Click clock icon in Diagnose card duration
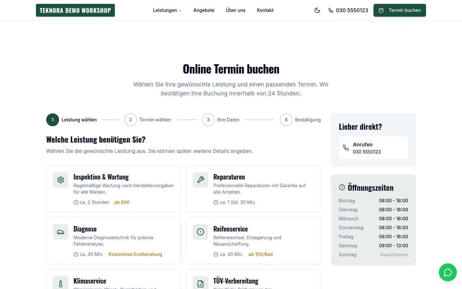Viewport: 462px width, 289px height. coord(76,254)
